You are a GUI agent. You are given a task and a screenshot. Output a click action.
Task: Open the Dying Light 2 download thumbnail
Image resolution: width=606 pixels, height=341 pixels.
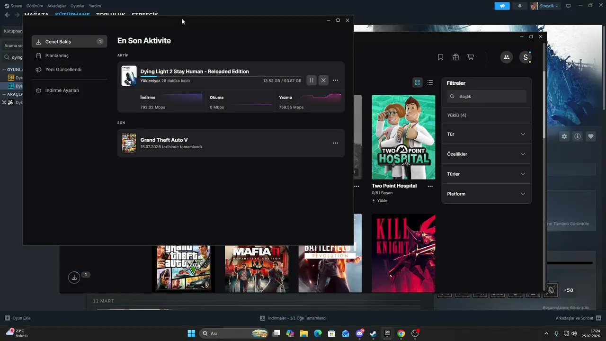point(129,76)
